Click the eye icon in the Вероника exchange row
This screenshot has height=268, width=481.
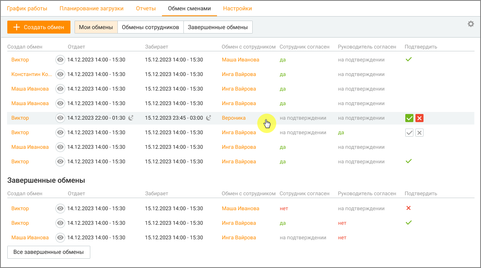[x=60, y=118]
